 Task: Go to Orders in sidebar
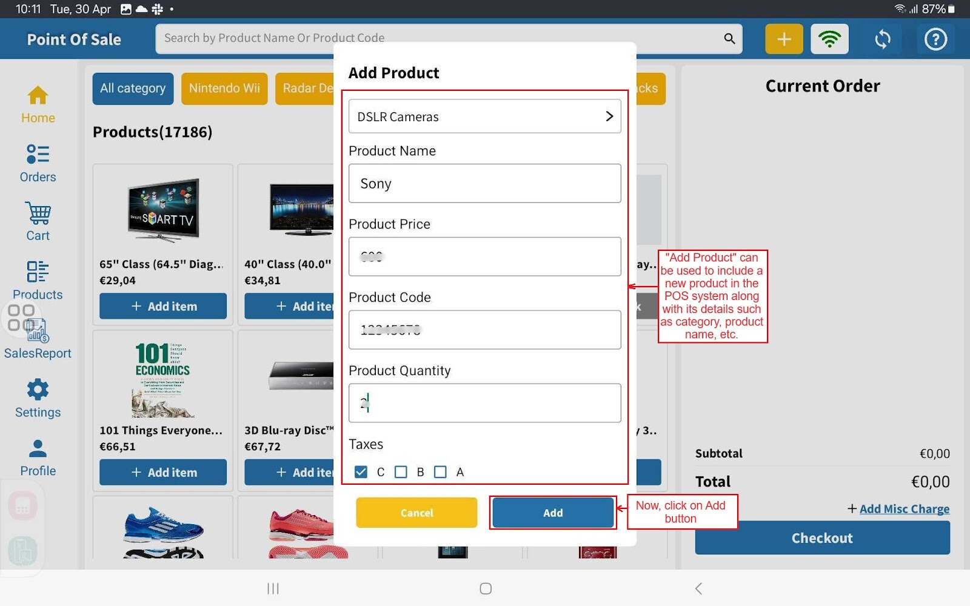coord(38,163)
